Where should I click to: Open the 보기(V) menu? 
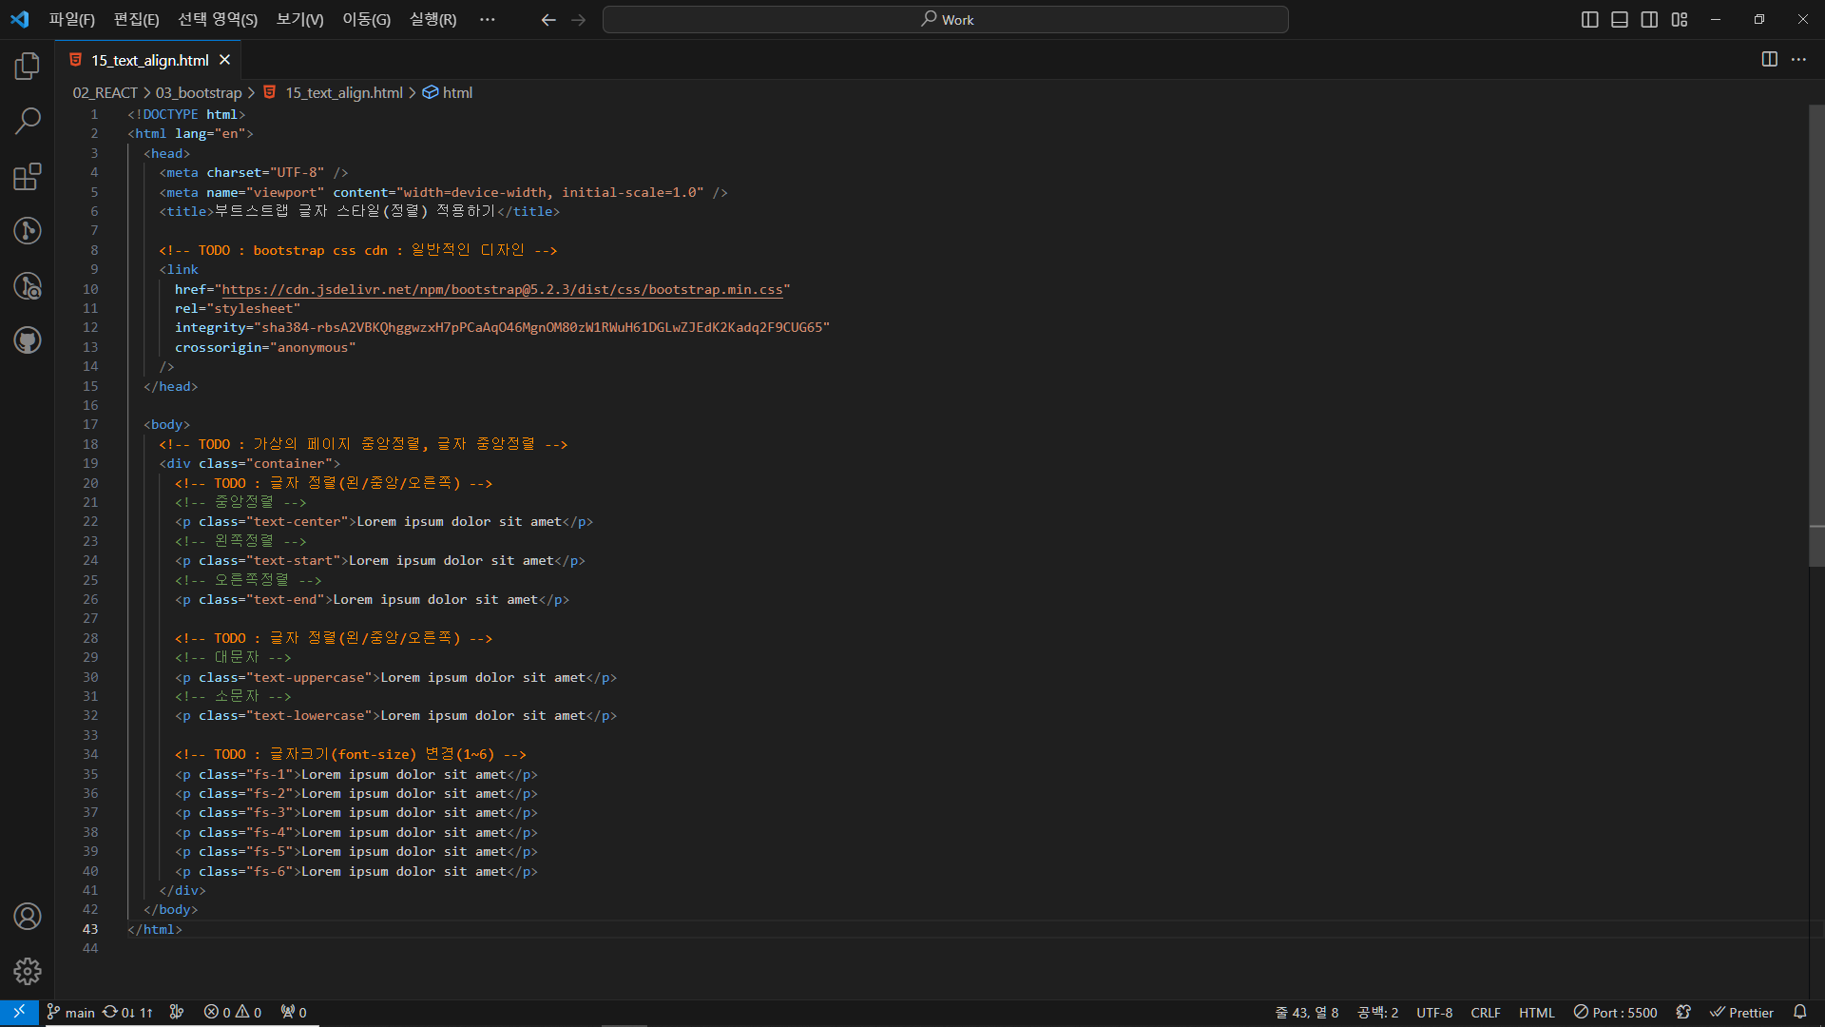pos(299,20)
